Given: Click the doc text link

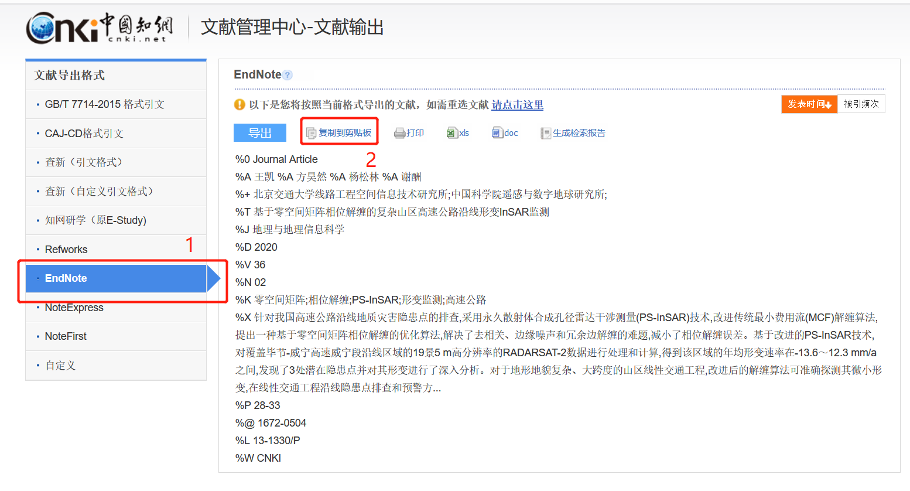Looking at the screenshot, I should tap(511, 133).
